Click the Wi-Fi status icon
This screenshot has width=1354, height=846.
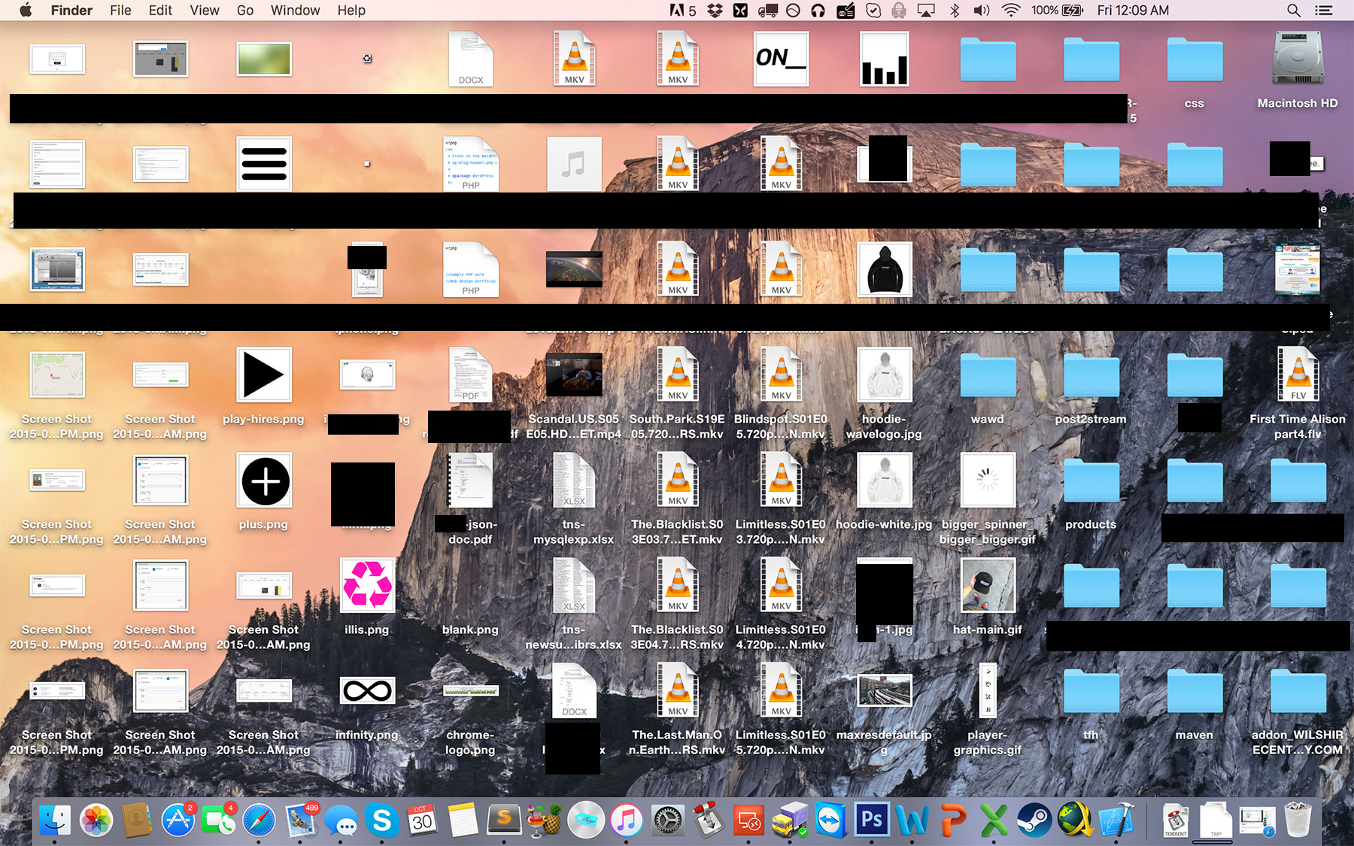[1011, 11]
